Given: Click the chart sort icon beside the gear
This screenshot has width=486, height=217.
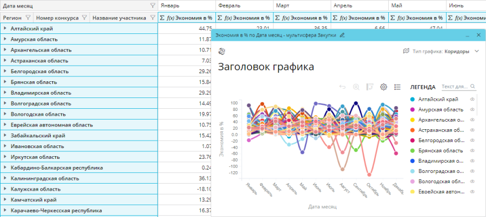Looking at the screenshot, I should pyautogui.click(x=370, y=87).
